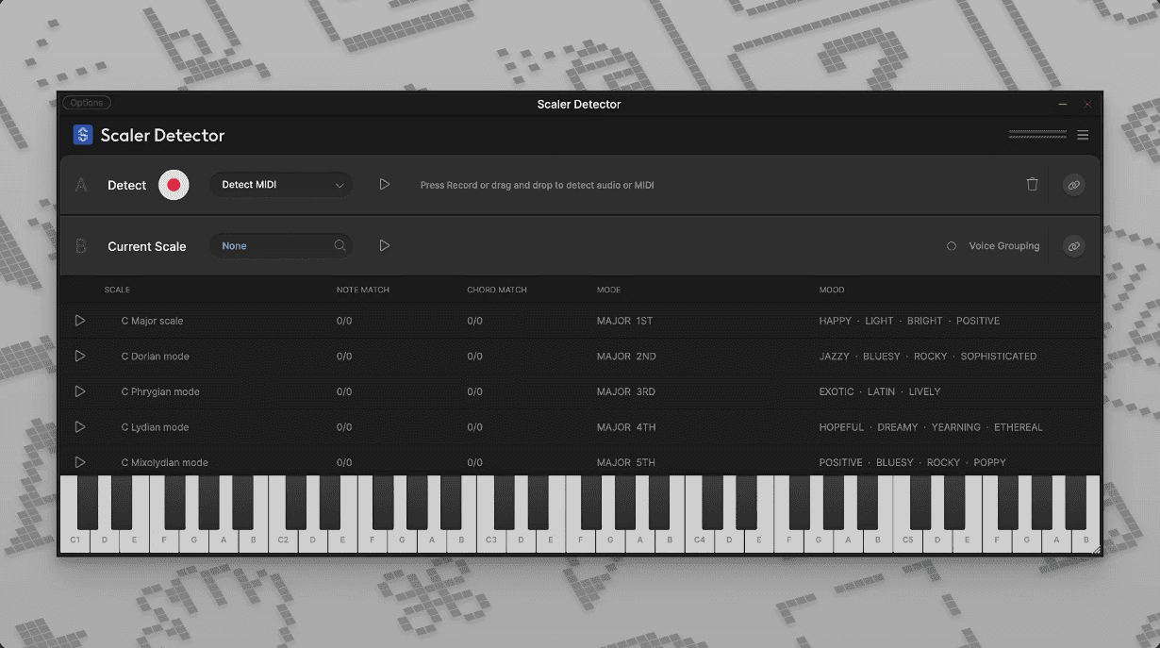Click the link icon in Detect row
Viewport: 1160px width, 648px height.
pos(1073,185)
